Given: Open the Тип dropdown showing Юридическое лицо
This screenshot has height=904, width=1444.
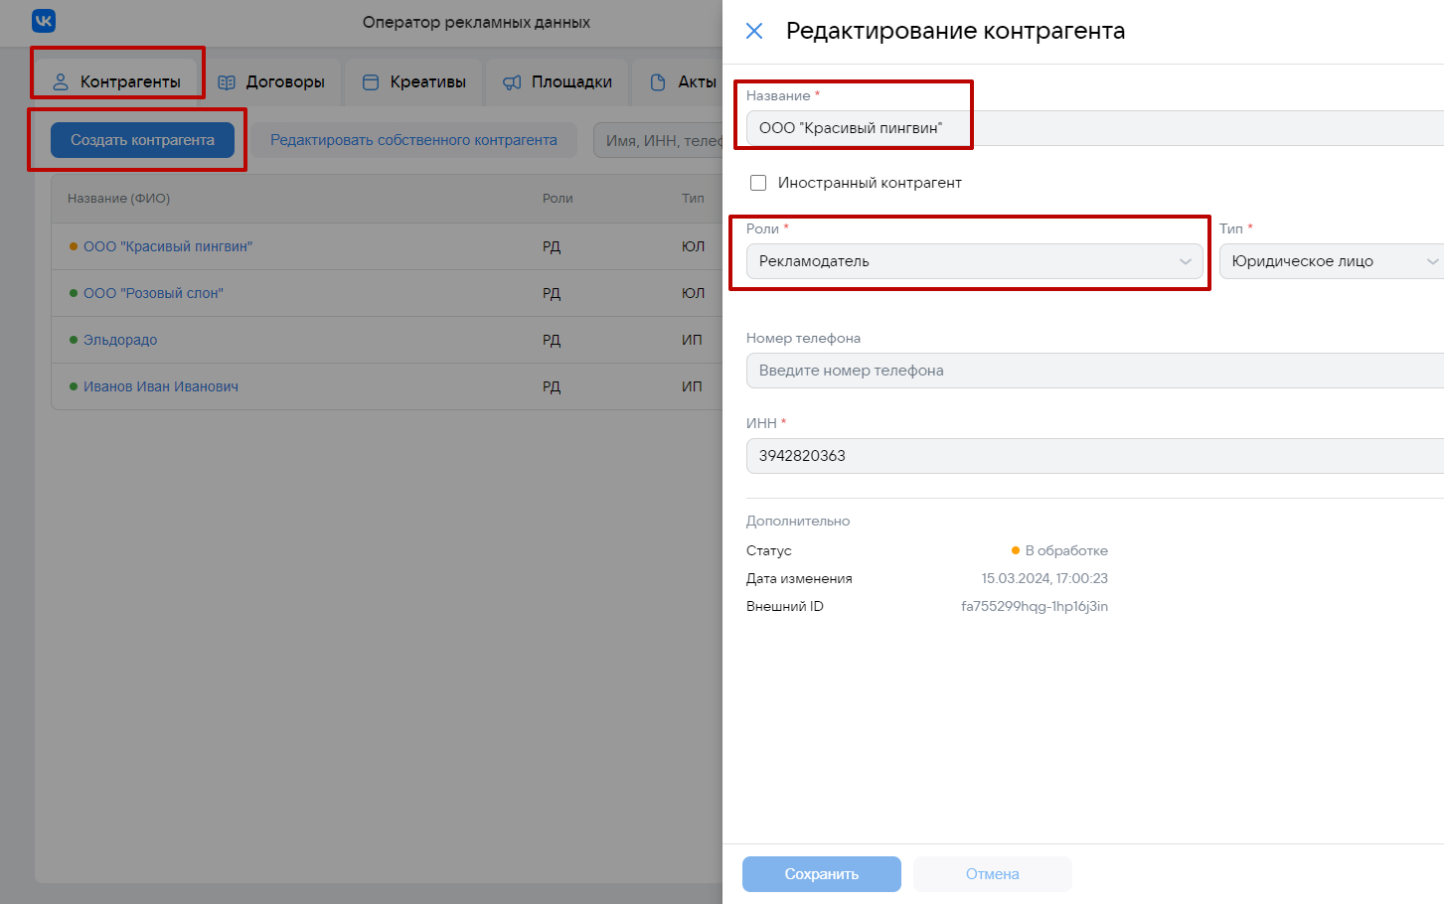Looking at the screenshot, I should point(1332,261).
